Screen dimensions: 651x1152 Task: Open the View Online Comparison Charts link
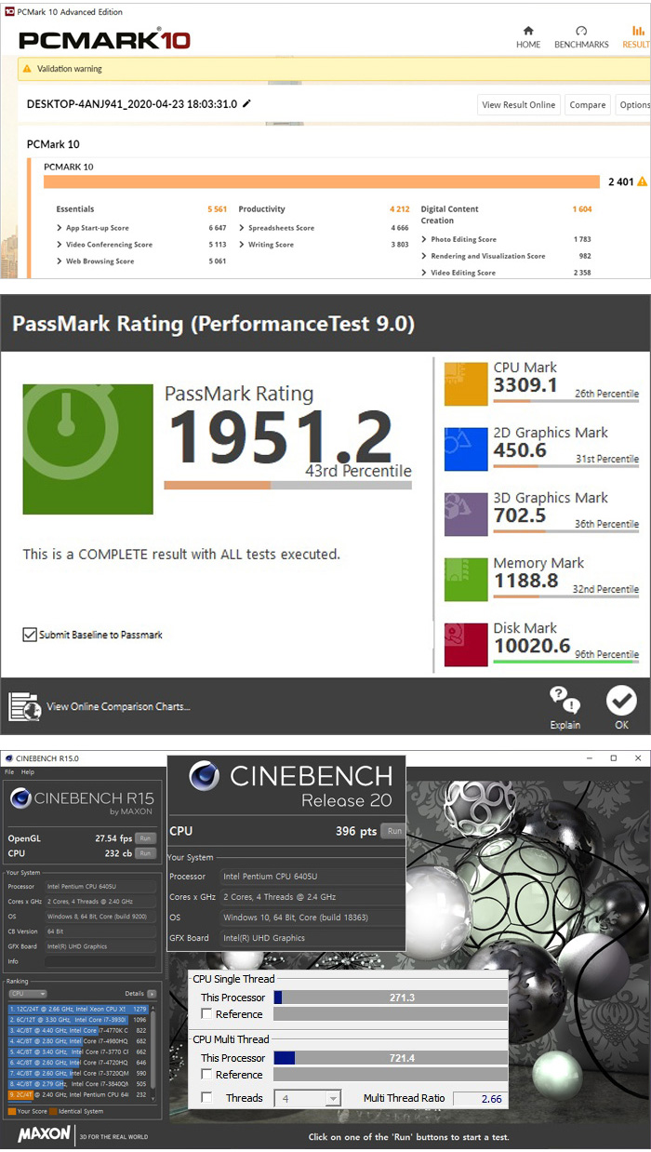point(118,707)
